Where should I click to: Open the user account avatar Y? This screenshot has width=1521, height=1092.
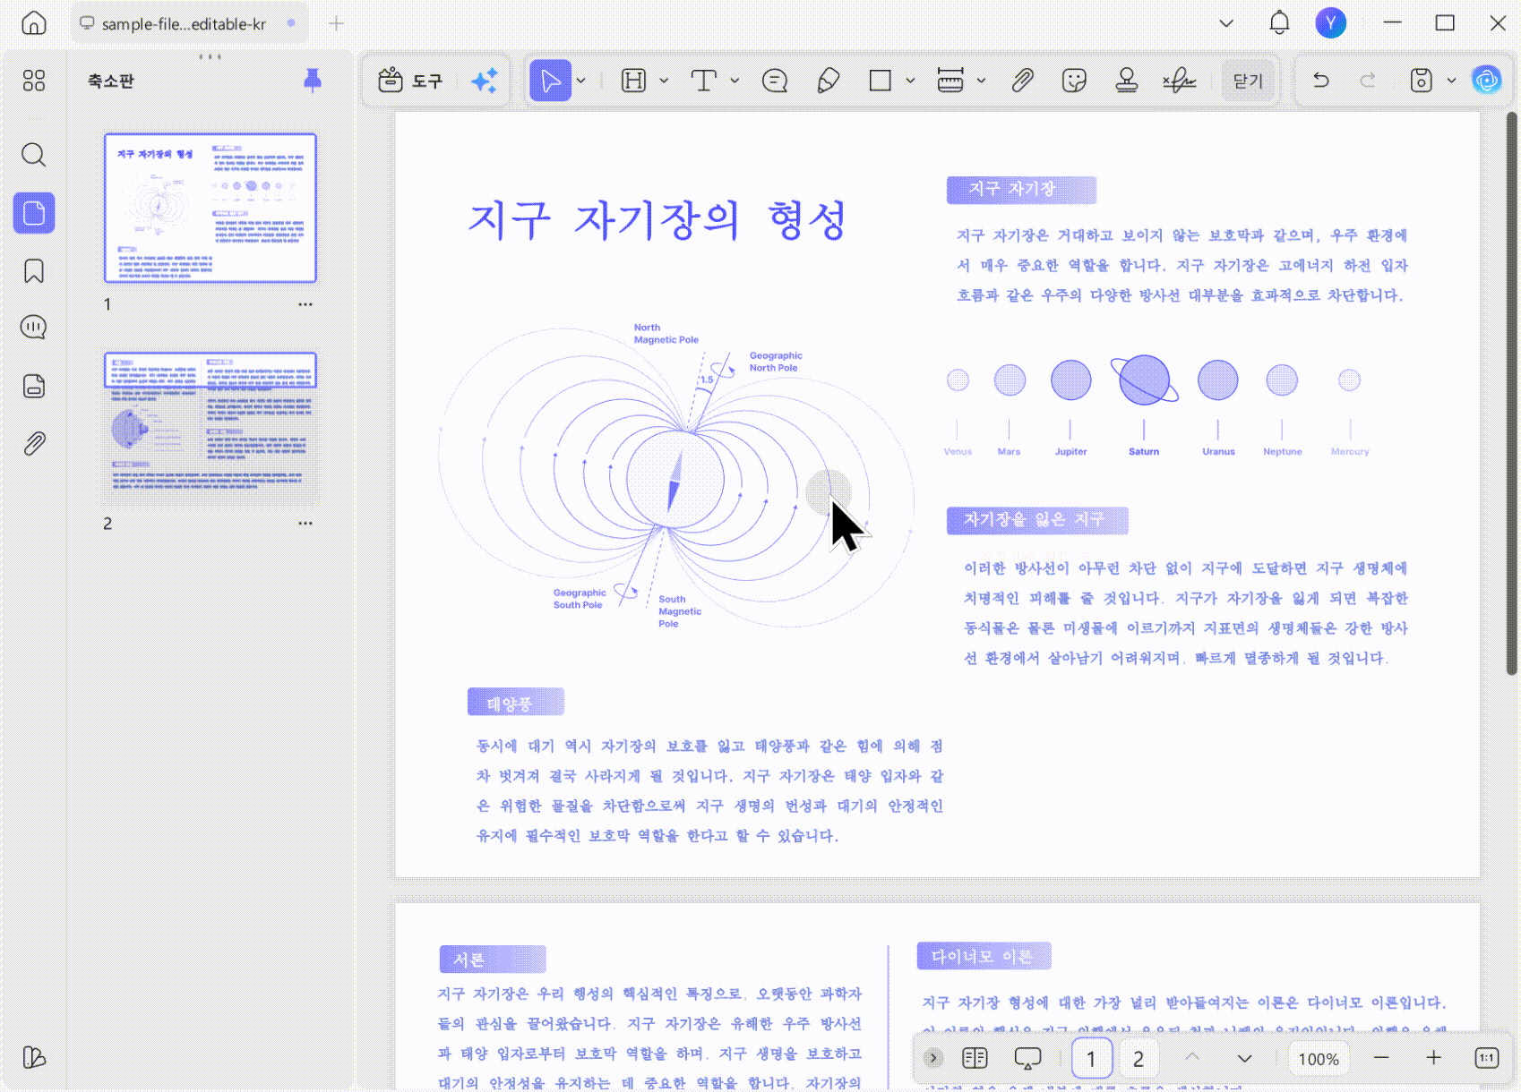[x=1331, y=23]
